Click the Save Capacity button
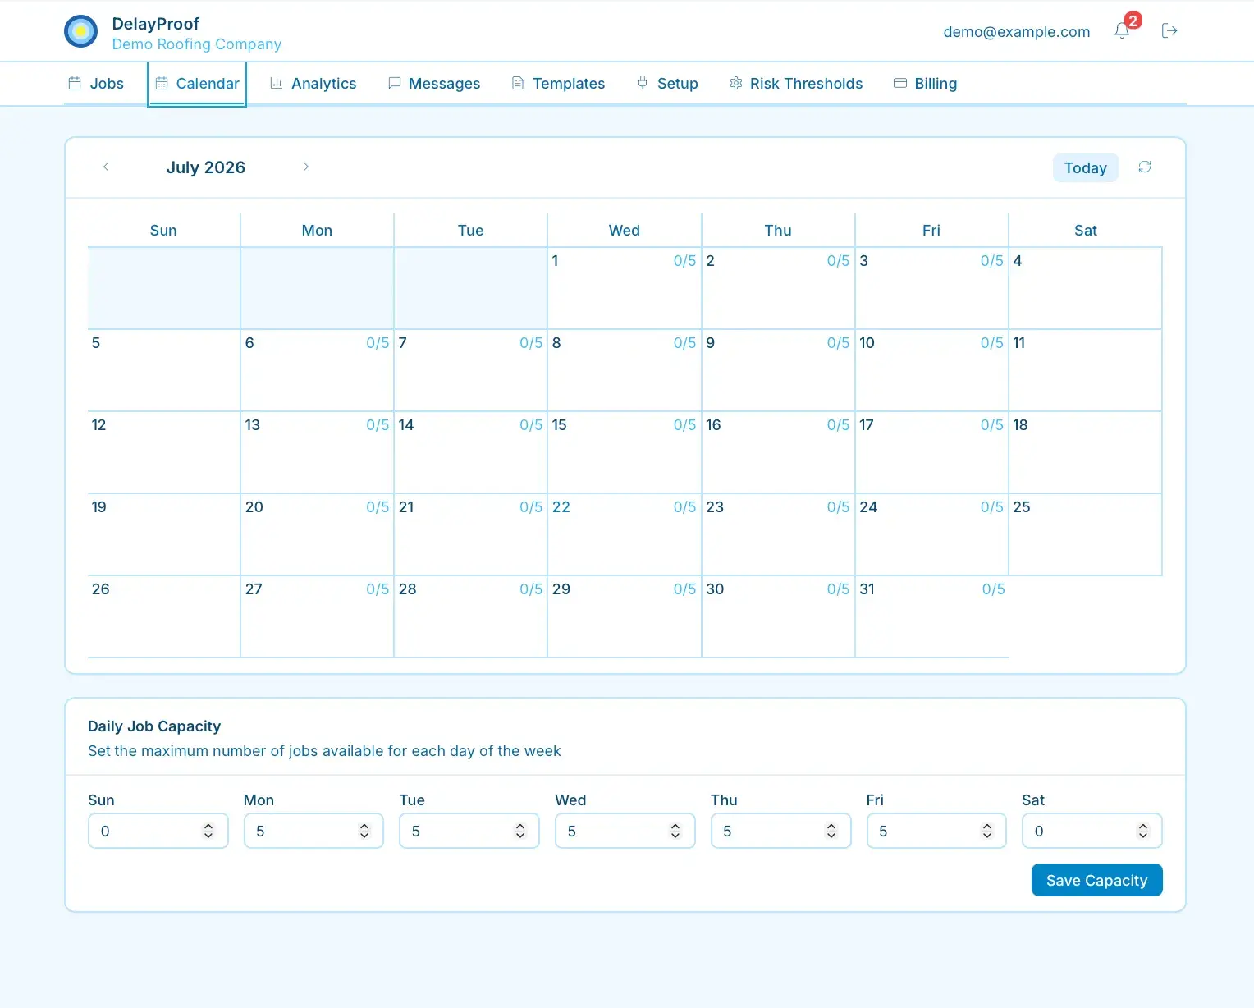This screenshot has width=1254, height=1008. (1096, 880)
